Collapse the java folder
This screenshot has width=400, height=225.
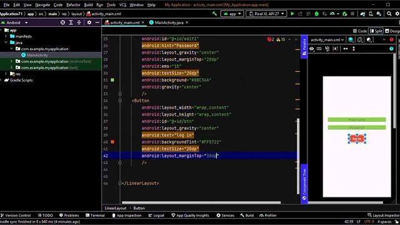pos(6,42)
